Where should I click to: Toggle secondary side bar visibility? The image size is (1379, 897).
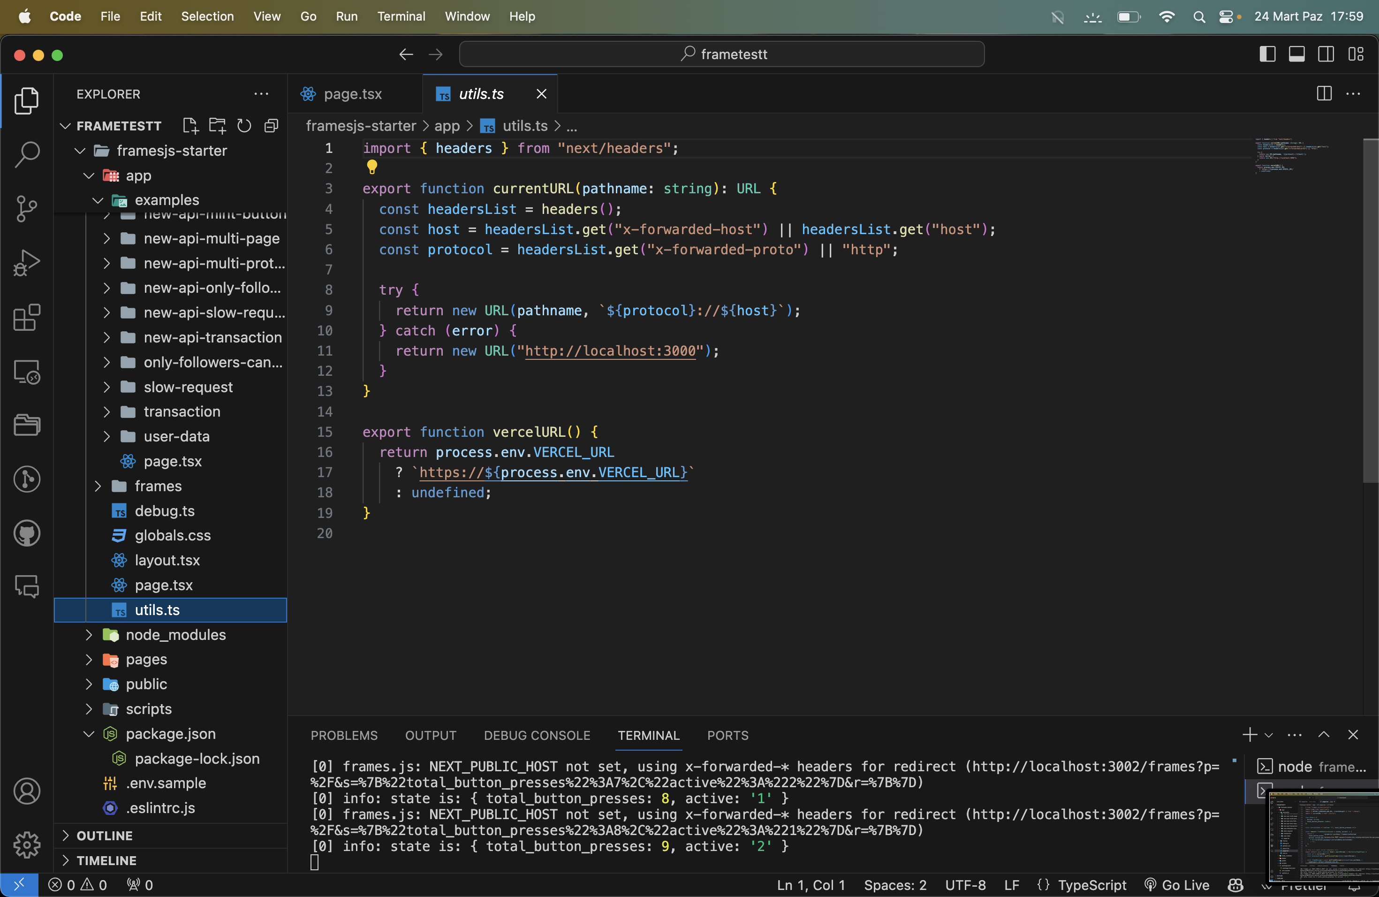[1326, 54]
